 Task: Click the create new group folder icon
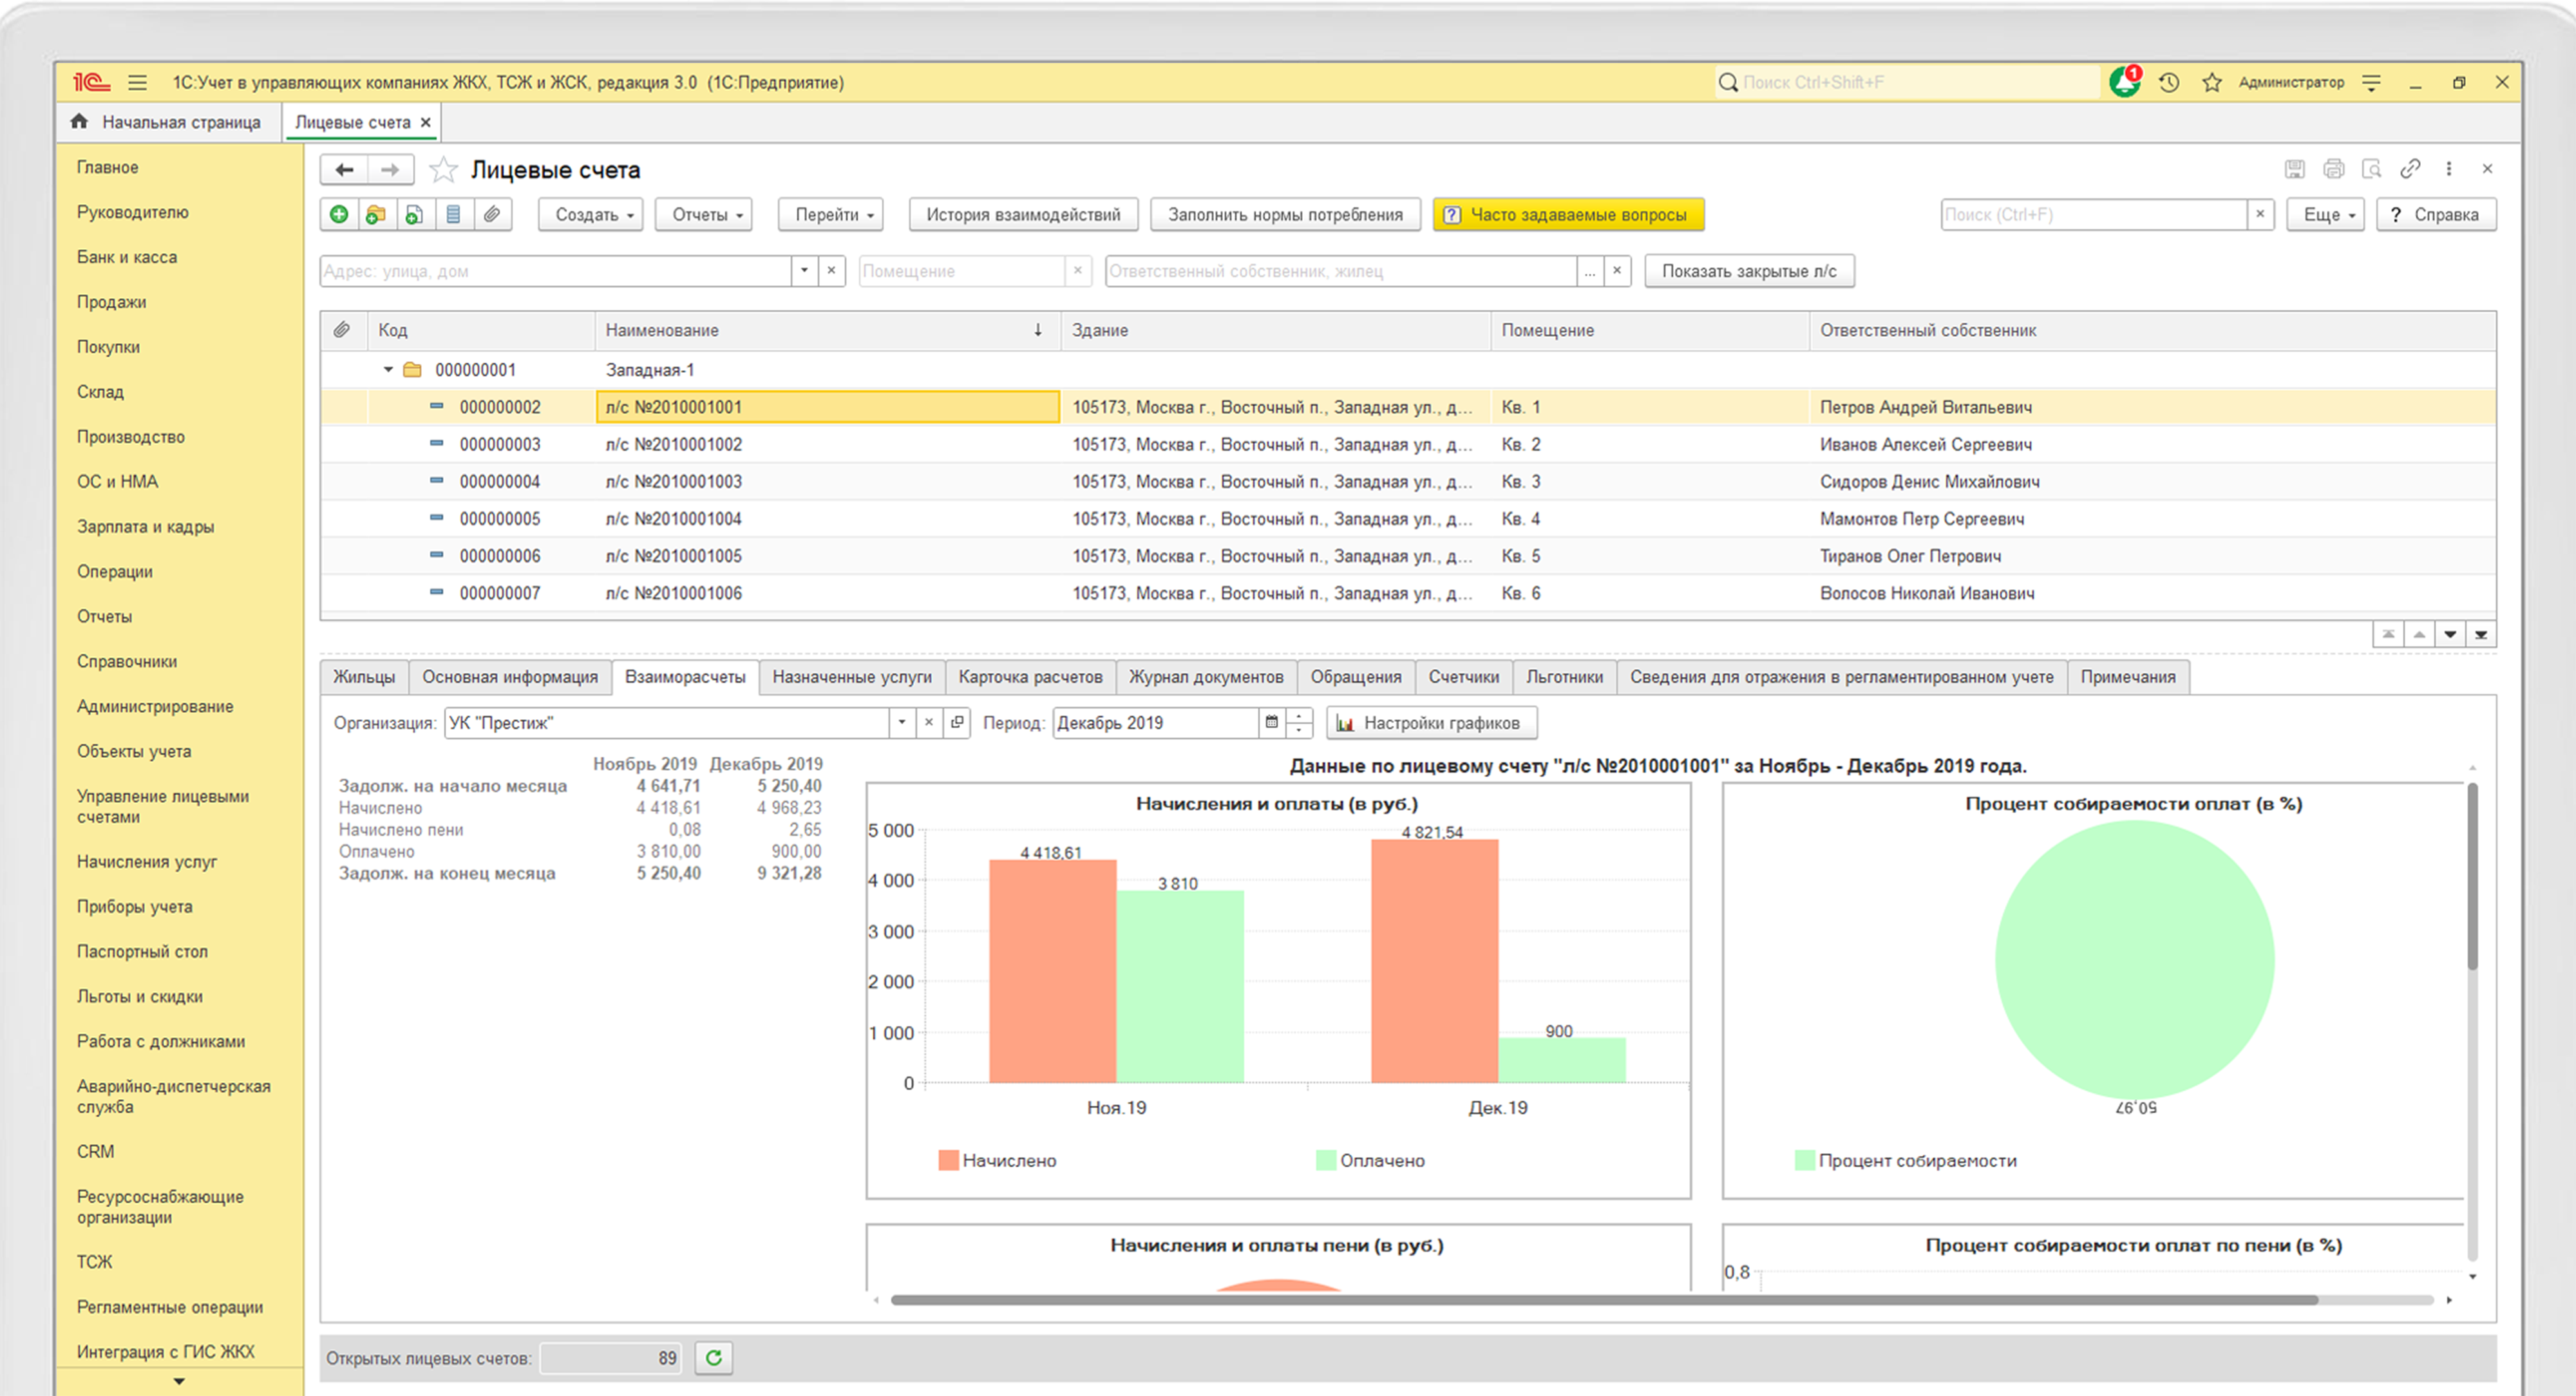376,214
